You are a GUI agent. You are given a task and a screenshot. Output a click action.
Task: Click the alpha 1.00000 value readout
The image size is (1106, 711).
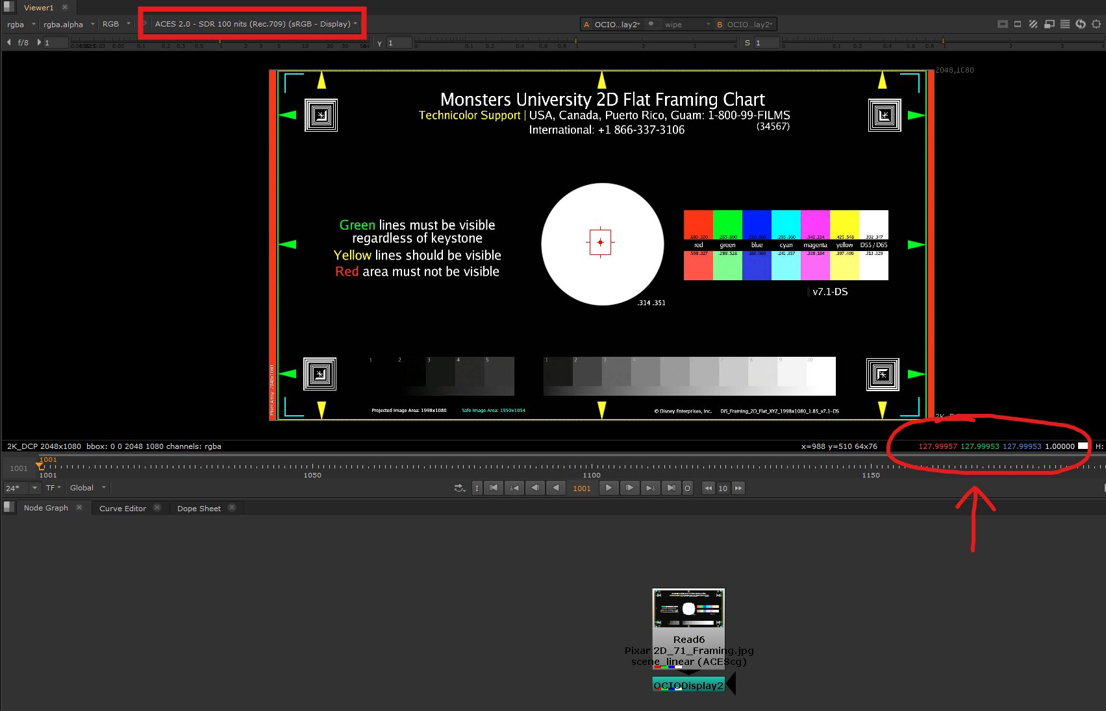click(x=1060, y=446)
